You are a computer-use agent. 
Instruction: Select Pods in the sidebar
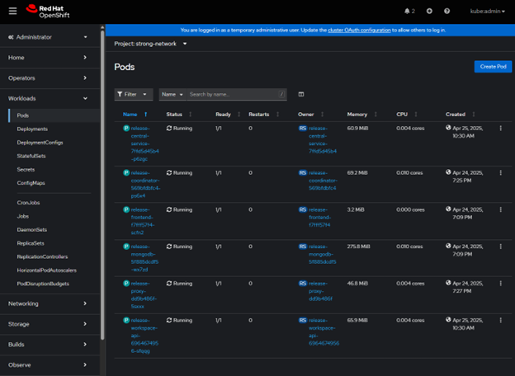pyautogui.click(x=54, y=115)
